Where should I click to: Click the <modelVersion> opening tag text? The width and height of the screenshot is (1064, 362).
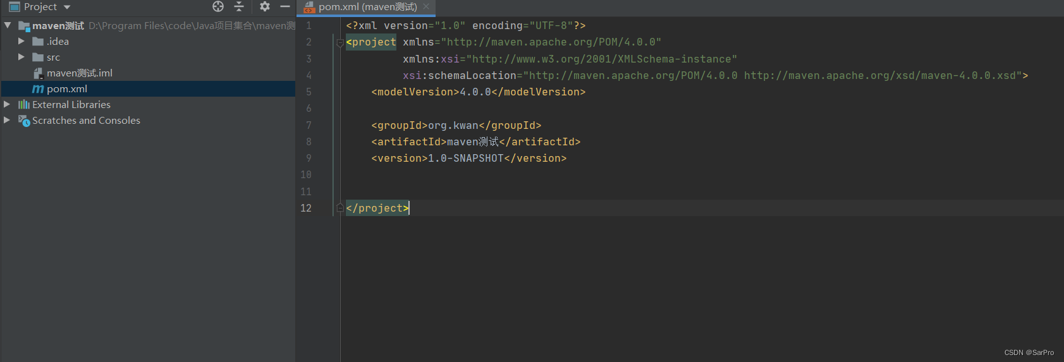click(x=415, y=92)
